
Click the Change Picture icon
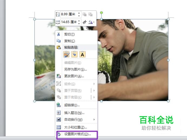(58, 76)
